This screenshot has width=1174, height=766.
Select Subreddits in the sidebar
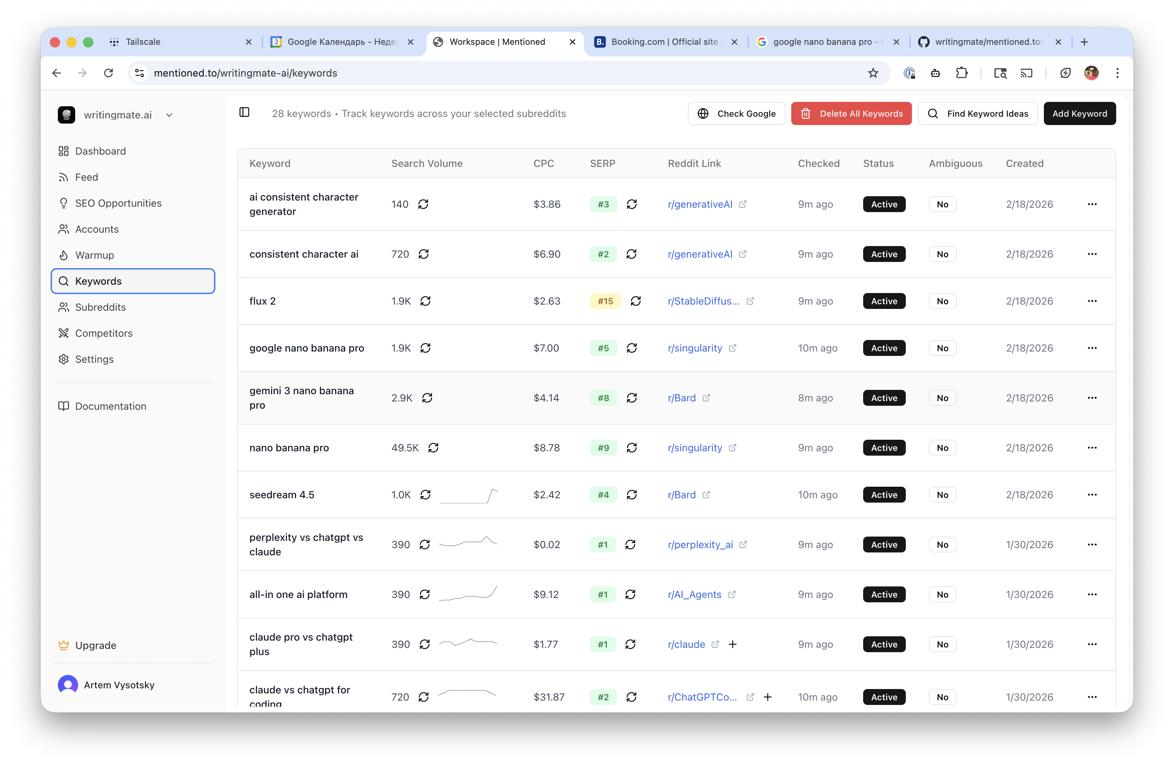[133, 307]
